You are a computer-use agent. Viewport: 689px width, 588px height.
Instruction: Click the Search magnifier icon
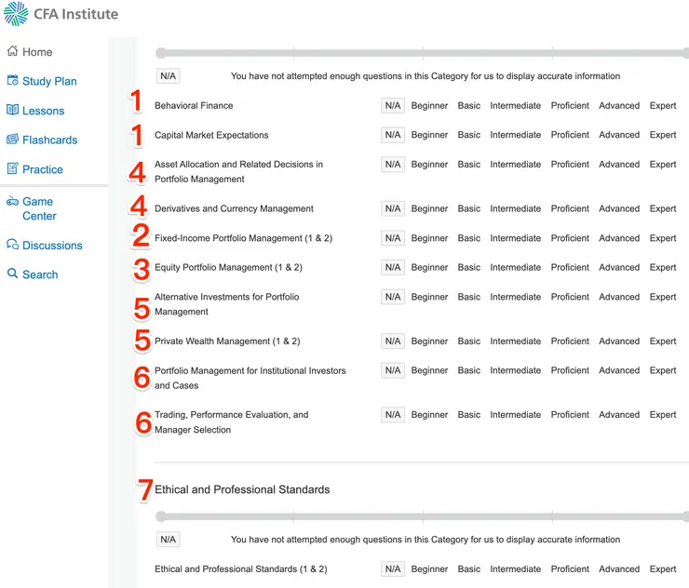(13, 274)
